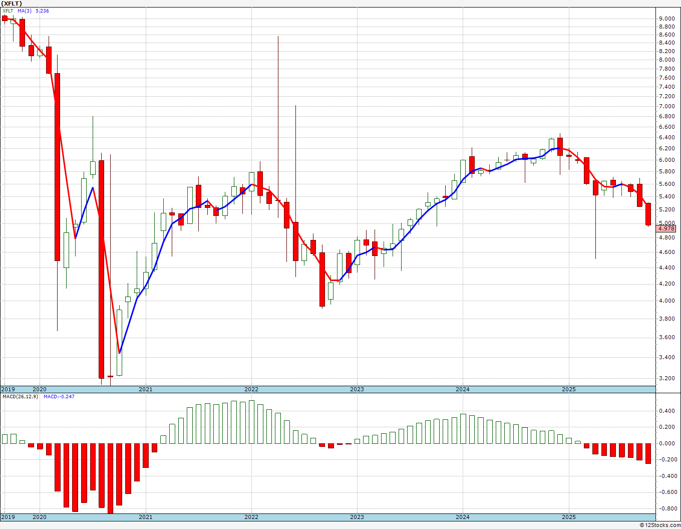Click the MACD(26,12,9) indicator label
Screen dimensions: 681x529
pos(20,396)
